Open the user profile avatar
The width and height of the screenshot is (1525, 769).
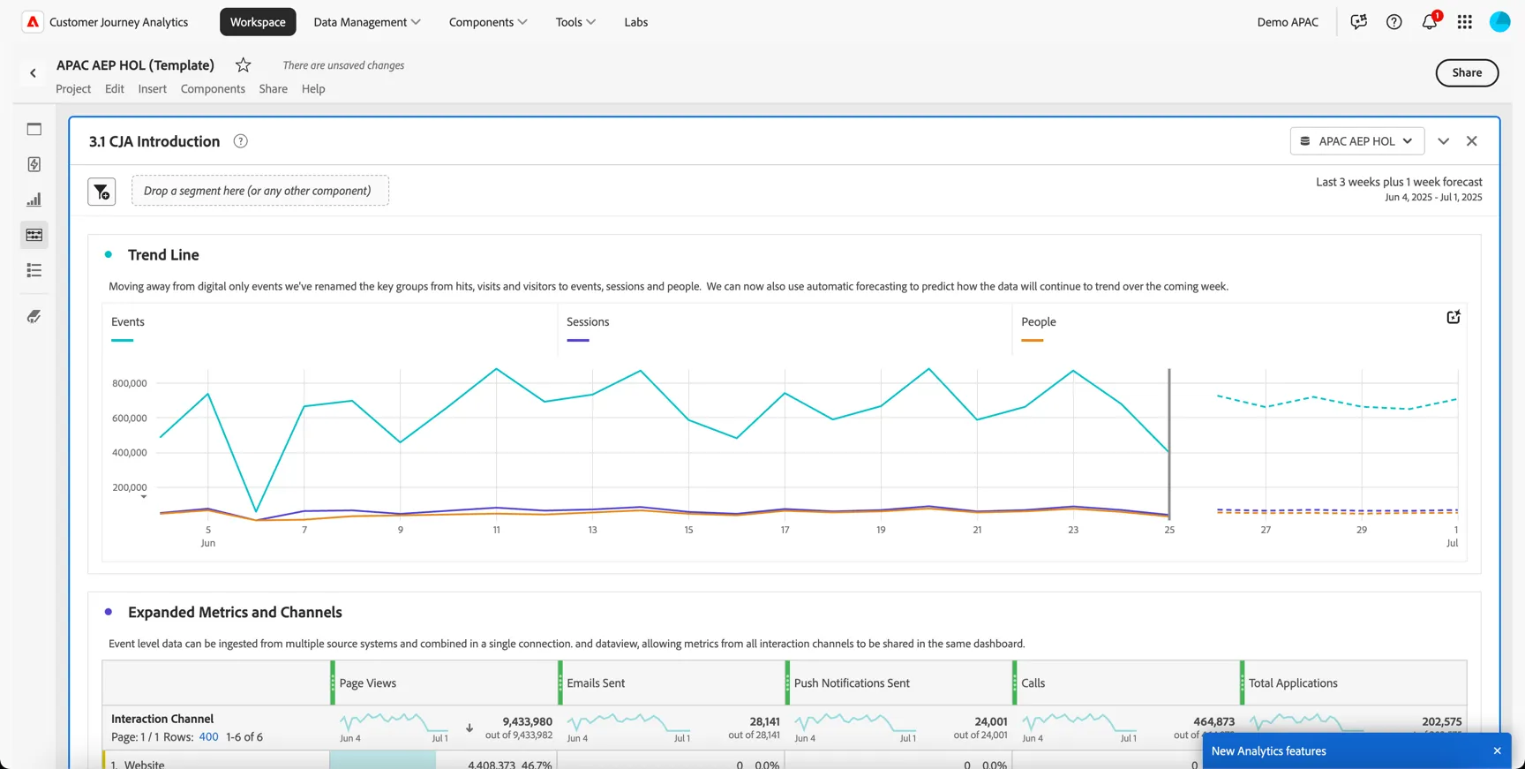[x=1499, y=22]
